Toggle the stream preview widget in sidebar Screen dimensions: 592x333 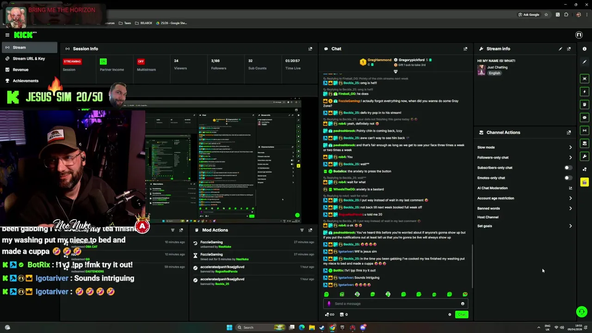[x=585, y=79]
